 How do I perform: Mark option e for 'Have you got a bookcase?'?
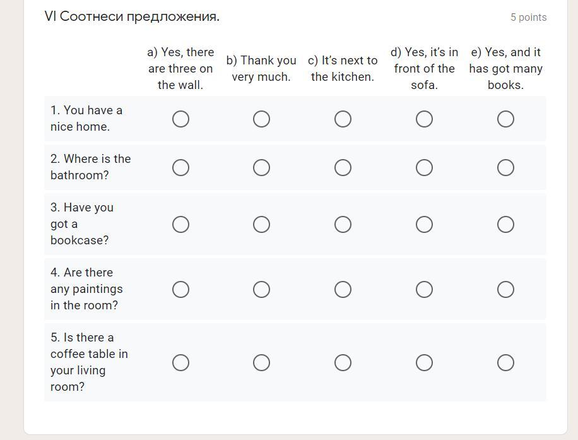(x=505, y=225)
